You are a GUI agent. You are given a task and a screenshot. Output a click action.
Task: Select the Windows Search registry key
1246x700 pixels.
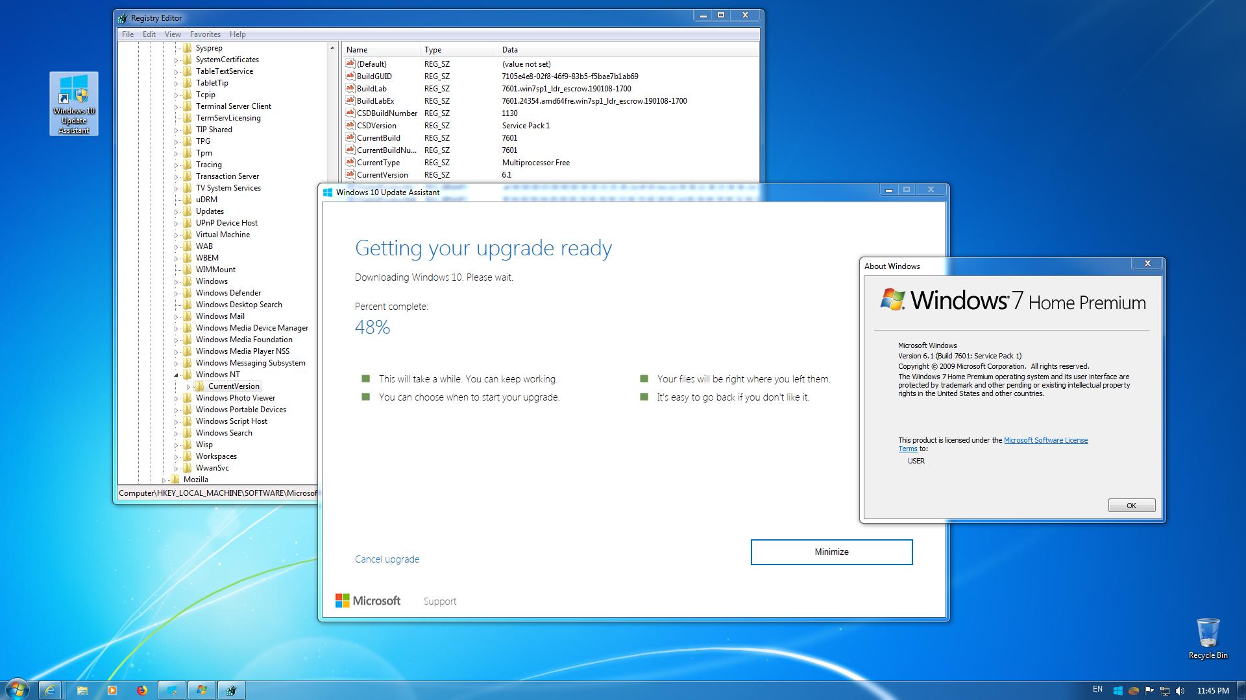[224, 433]
